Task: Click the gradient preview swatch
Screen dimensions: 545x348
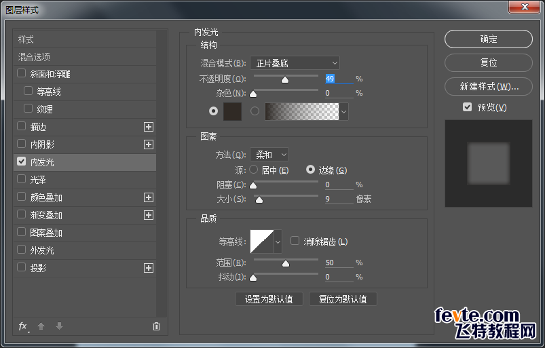Action: click(302, 111)
